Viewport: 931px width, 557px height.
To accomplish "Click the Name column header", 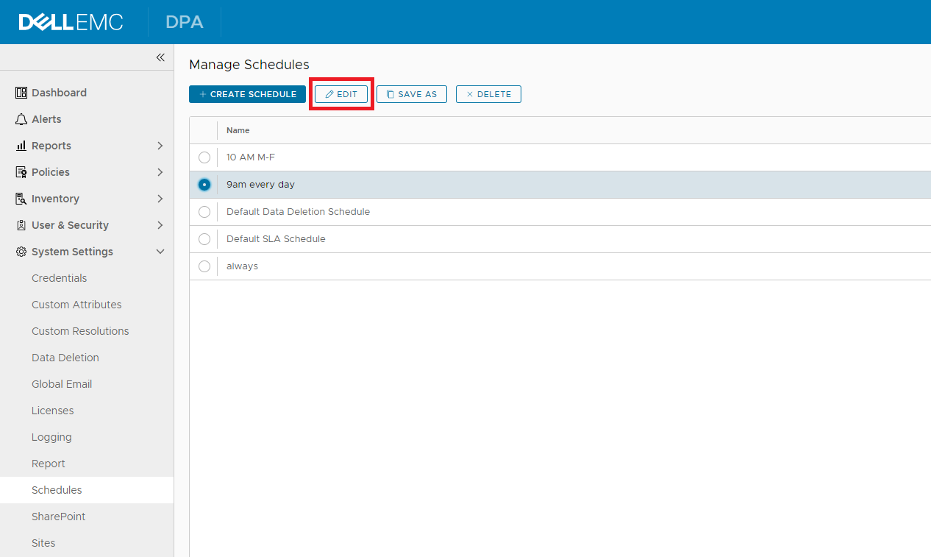I will tap(238, 130).
